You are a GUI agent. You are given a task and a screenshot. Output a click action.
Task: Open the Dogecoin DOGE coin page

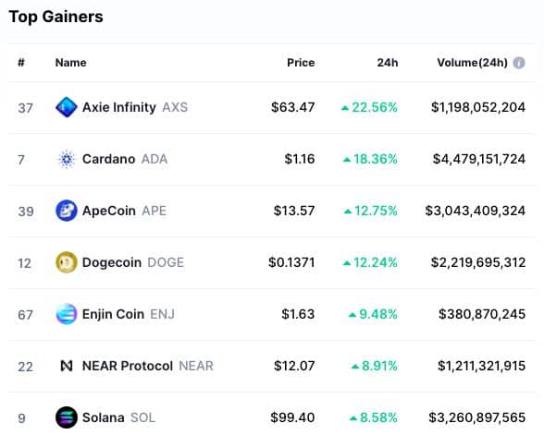pos(133,262)
